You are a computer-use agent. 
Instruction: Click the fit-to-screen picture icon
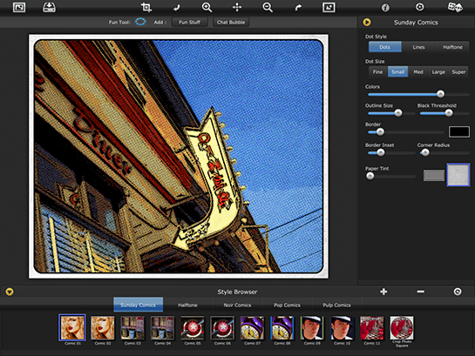[329, 7]
